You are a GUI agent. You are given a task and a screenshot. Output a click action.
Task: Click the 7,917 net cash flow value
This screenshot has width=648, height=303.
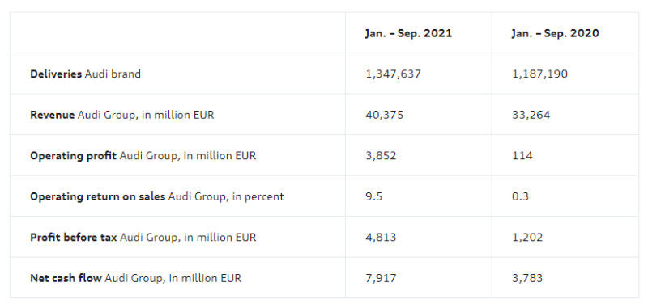click(381, 278)
